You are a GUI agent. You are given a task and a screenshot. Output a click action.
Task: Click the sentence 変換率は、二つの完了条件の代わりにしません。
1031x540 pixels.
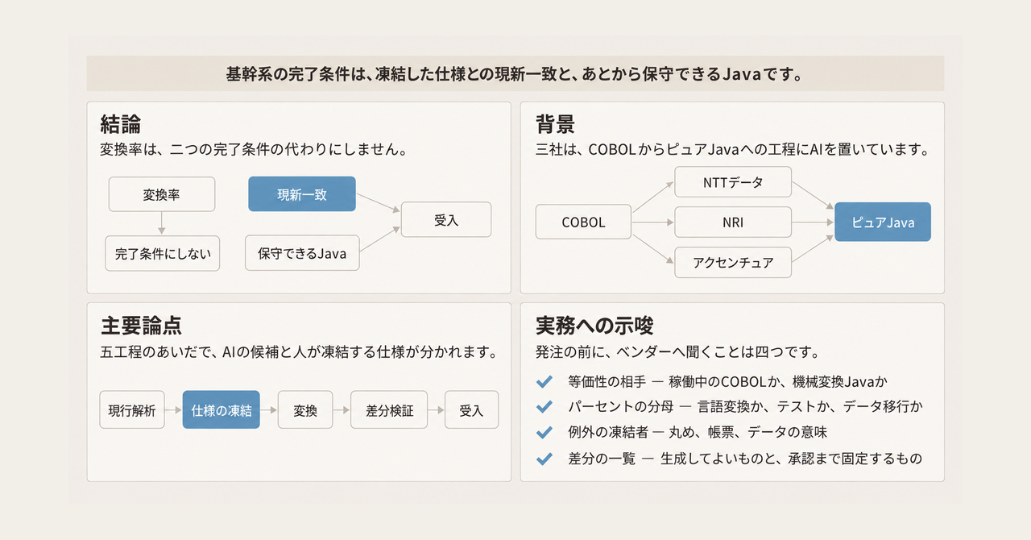pyautogui.click(x=253, y=150)
